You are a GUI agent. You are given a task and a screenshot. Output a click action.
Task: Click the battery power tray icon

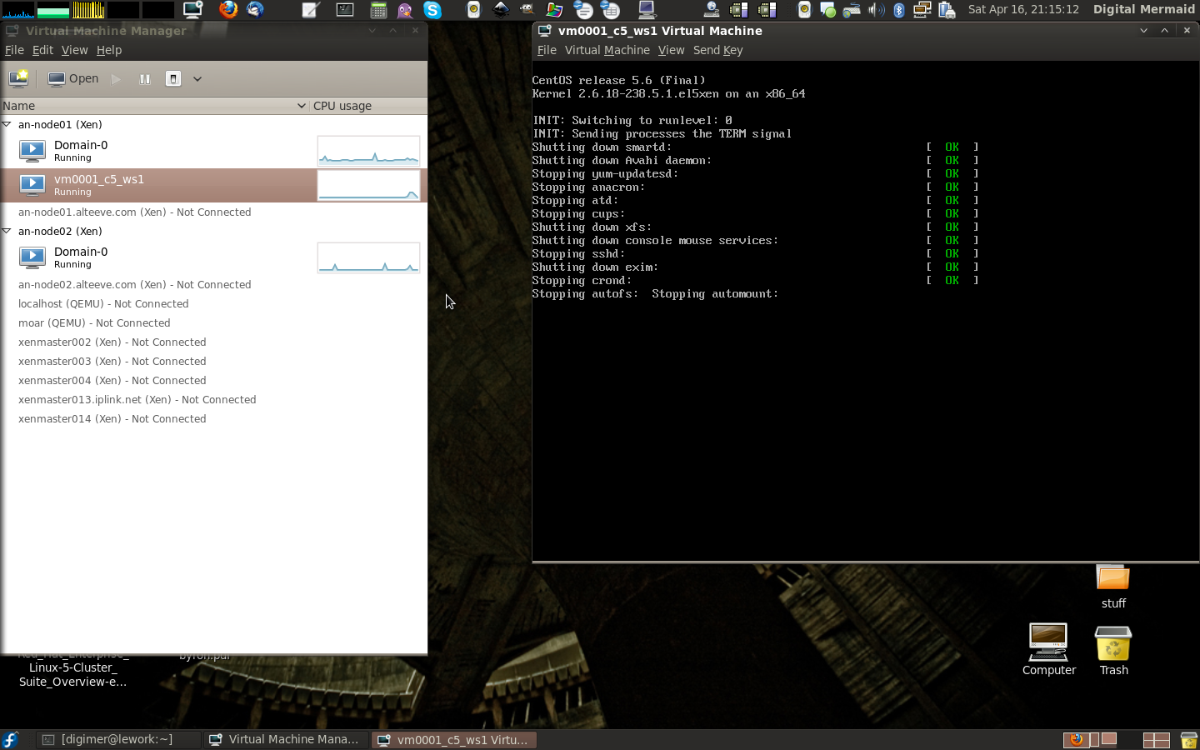click(947, 9)
